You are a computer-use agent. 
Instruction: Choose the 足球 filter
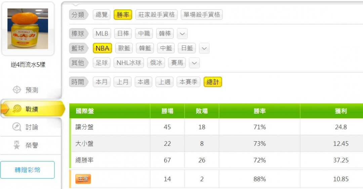pyautogui.click(x=102, y=63)
